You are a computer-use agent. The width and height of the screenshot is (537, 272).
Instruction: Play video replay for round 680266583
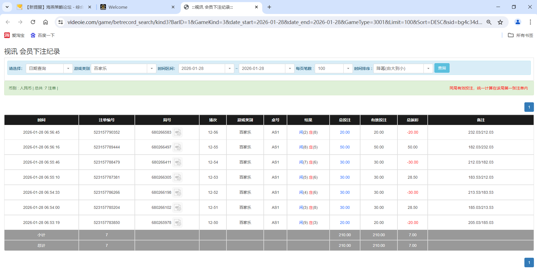(x=178, y=132)
